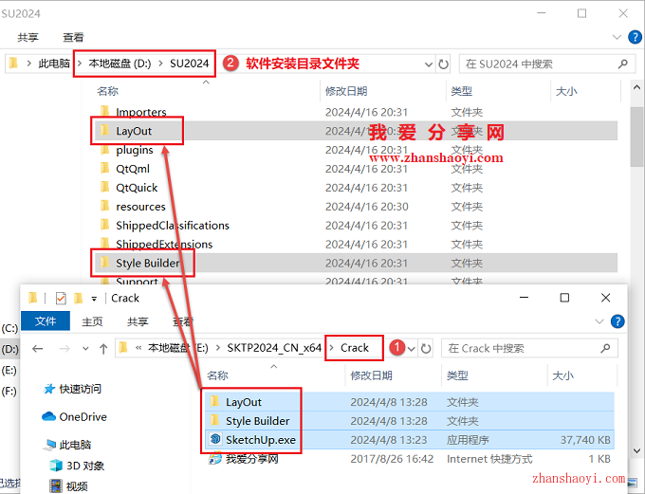Click chevron after 本地磁盘 (D:) in address bar
The image size is (645, 494).
(161, 64)
